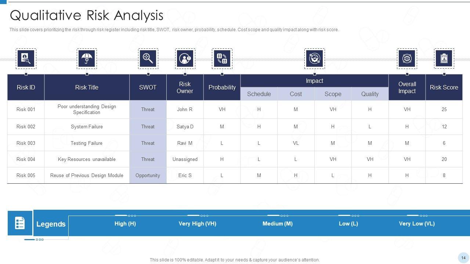Image resolution: width=470 pixels, height=264 pixels.
Task: Click the icon above the Risk ID column
Action: coord(26,59)
